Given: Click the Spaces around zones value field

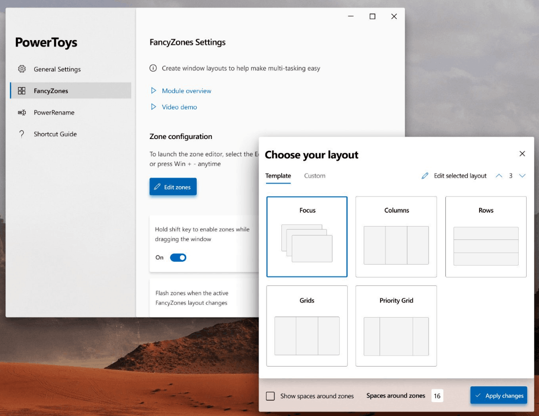Looking at the screenshot, I should (437, 396).
